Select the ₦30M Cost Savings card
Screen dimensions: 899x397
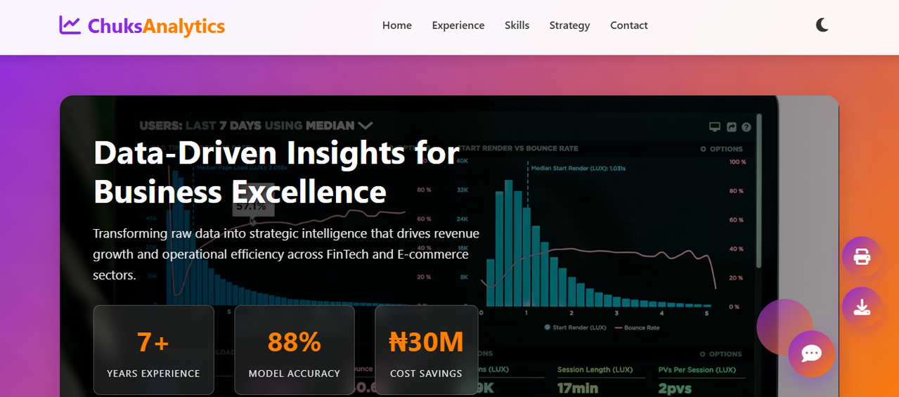click(x=427, y=350)
